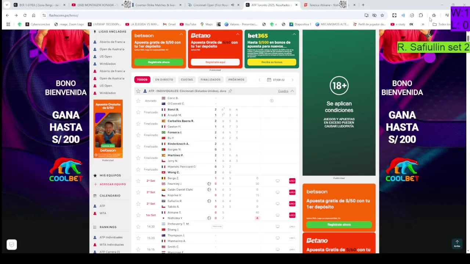Open apps grid in bookmarks bar
Screen dimensions: 470x264
8,24
